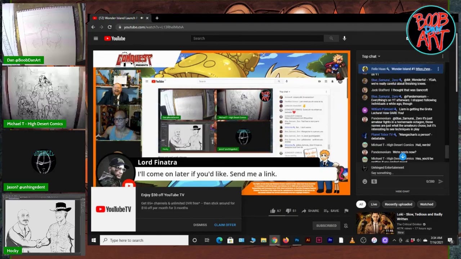461x259 pixels.
Task: Select the Recently uploaded filter chip
Action: [x=398, y=204]
